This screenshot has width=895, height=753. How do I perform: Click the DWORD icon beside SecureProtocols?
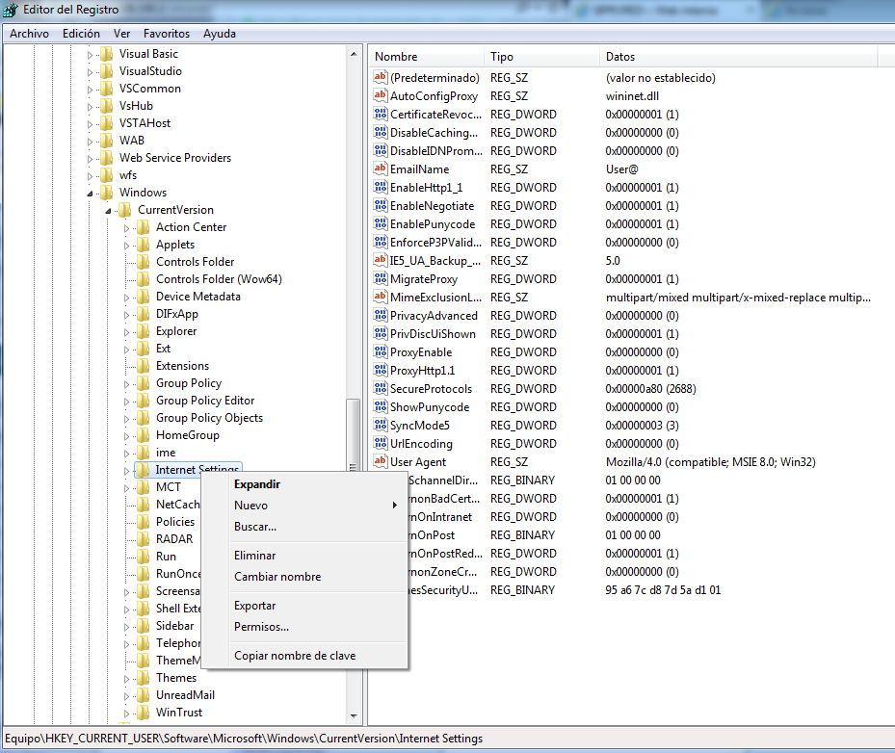coord(380,389)
